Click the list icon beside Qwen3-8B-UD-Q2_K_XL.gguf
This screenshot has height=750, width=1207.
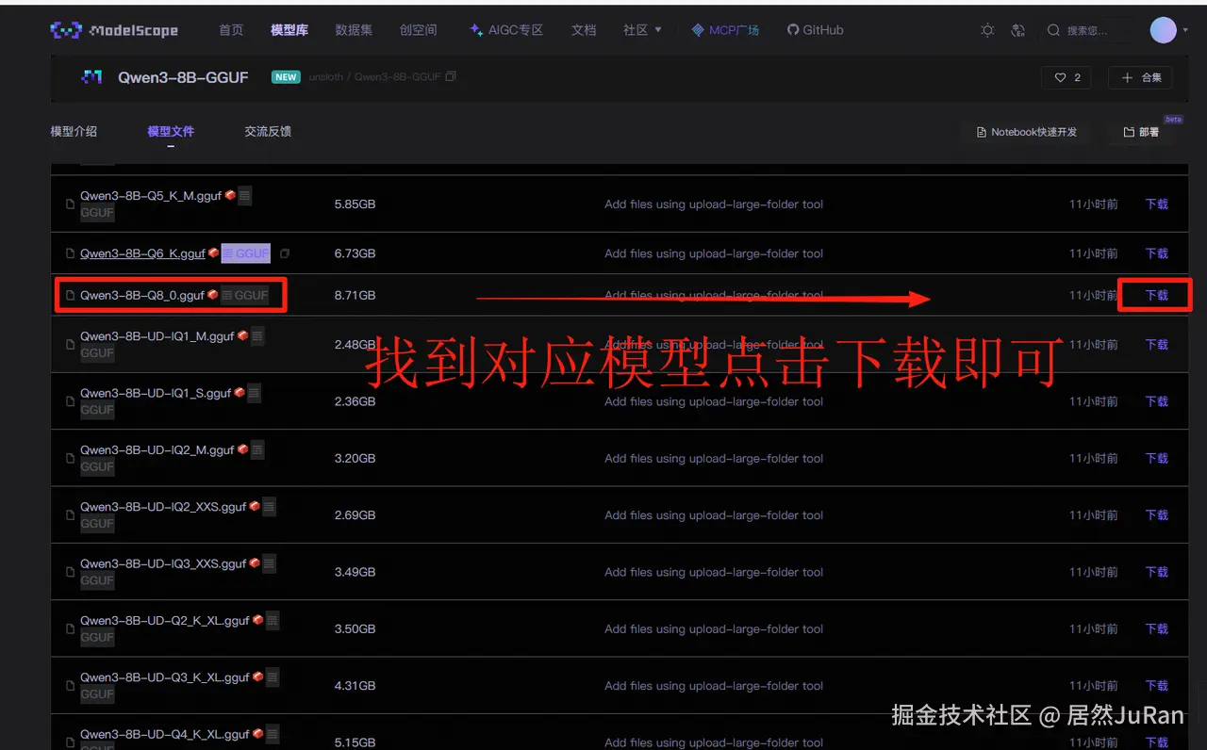[x=273, y=621]
